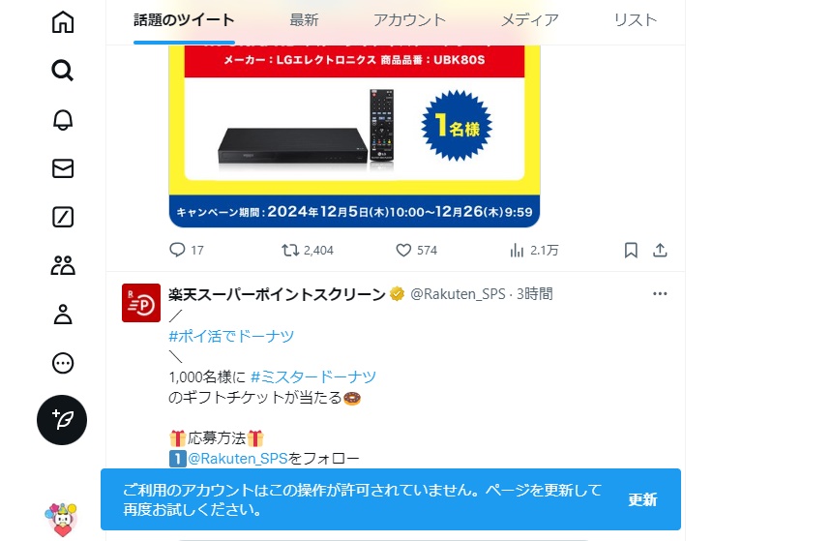Image resolution: width=831 pixels, height=541 pixels.
Task: Bookmark the LG campaign tweet
Action: pyautogui.click(x=631, y=251)
